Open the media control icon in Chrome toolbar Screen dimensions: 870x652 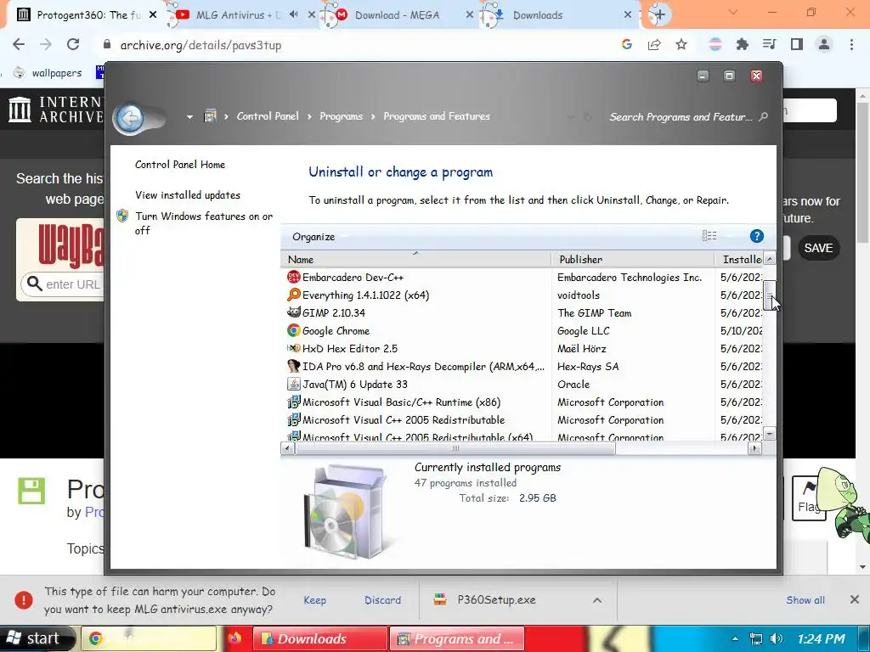tap(769, 44)
